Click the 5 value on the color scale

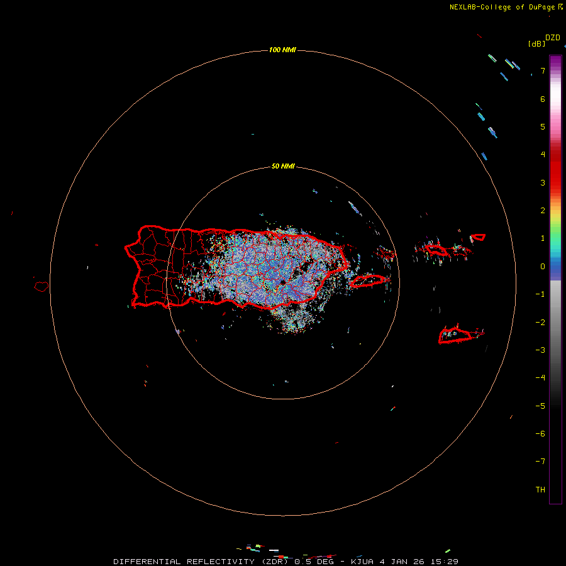coord(543,126)
